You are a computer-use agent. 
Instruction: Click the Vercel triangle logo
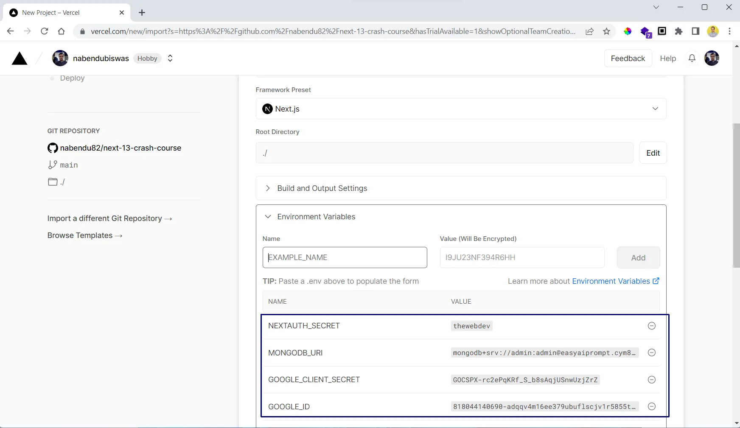20,59
